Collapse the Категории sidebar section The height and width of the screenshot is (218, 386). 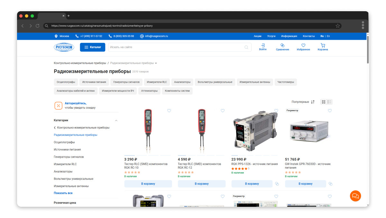(x=116, y=121)
